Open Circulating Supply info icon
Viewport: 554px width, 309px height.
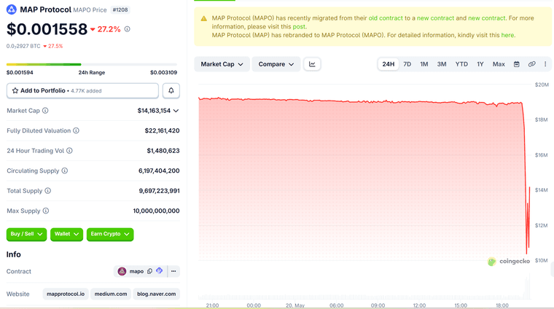(65, 171)
